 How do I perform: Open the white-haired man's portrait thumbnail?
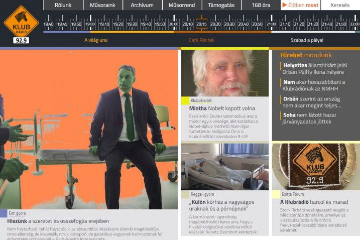(225, 73)
